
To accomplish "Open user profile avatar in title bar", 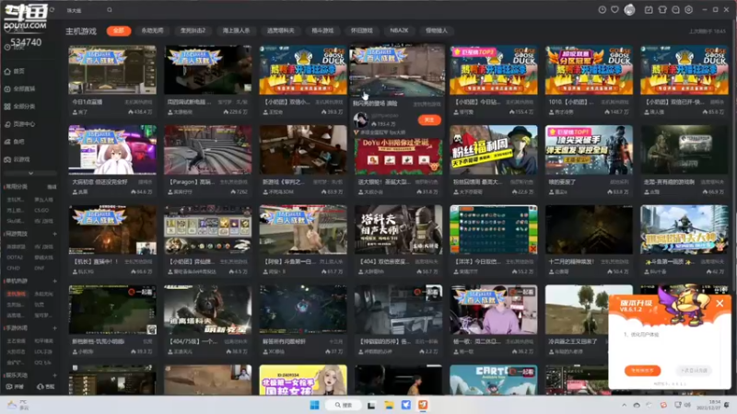I will coord(629,10).
